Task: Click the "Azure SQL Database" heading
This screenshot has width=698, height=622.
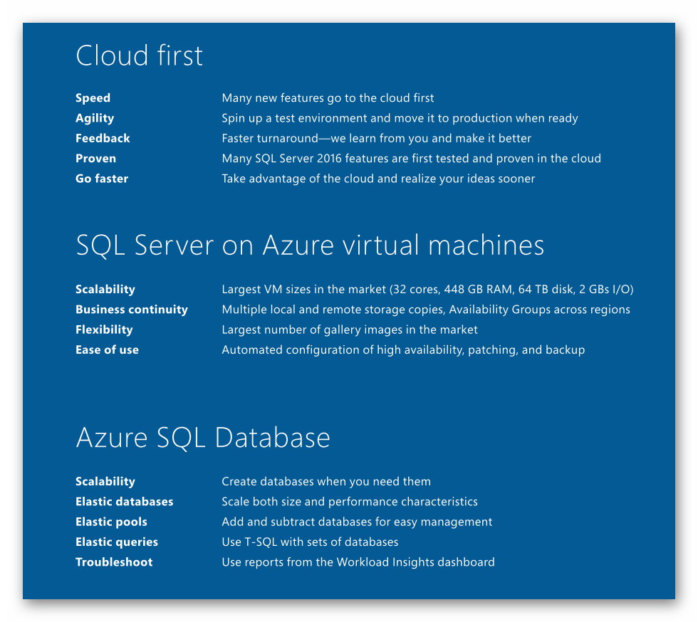Action: (203, 438)
